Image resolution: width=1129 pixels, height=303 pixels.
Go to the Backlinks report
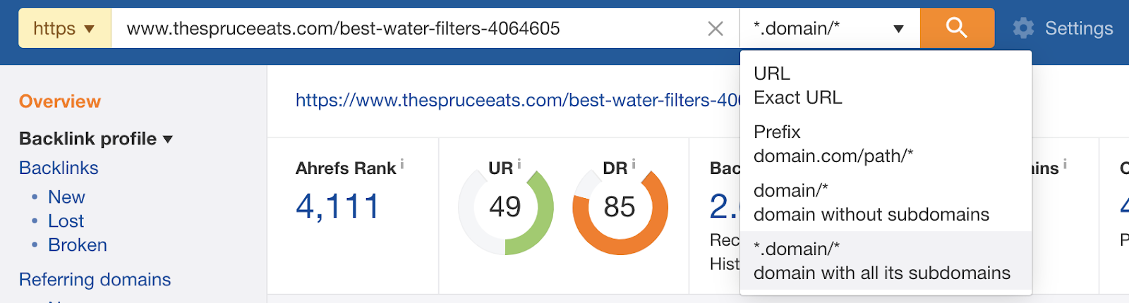59,168
